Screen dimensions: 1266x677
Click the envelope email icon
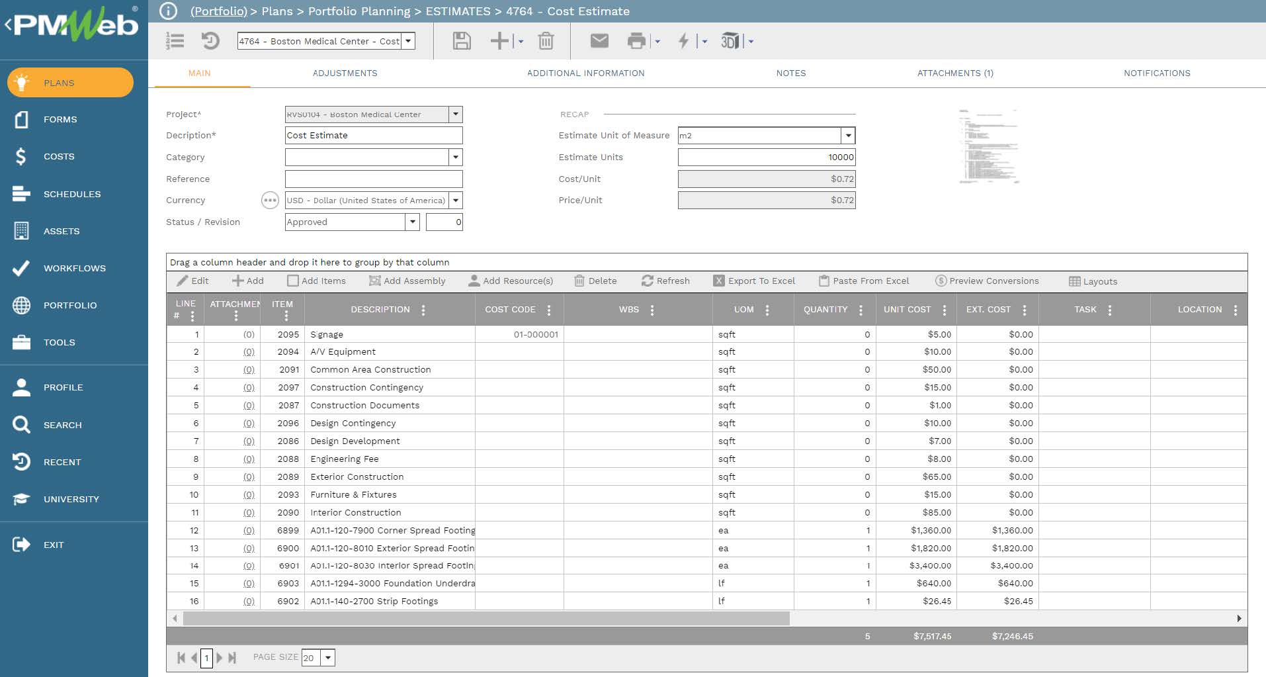click(x=599, y=41)
